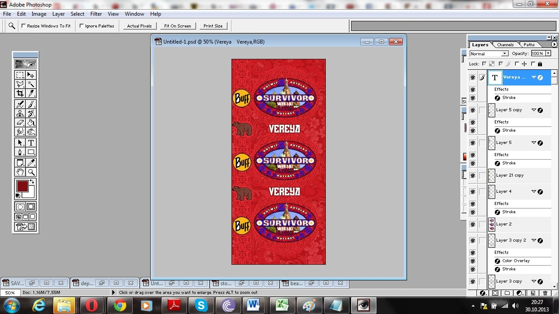Switch to the Channels tab

tap(505, 45)
